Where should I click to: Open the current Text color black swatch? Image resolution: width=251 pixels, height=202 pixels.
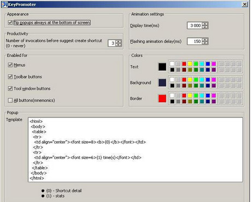pyautogui.click(x=162, y=67)
